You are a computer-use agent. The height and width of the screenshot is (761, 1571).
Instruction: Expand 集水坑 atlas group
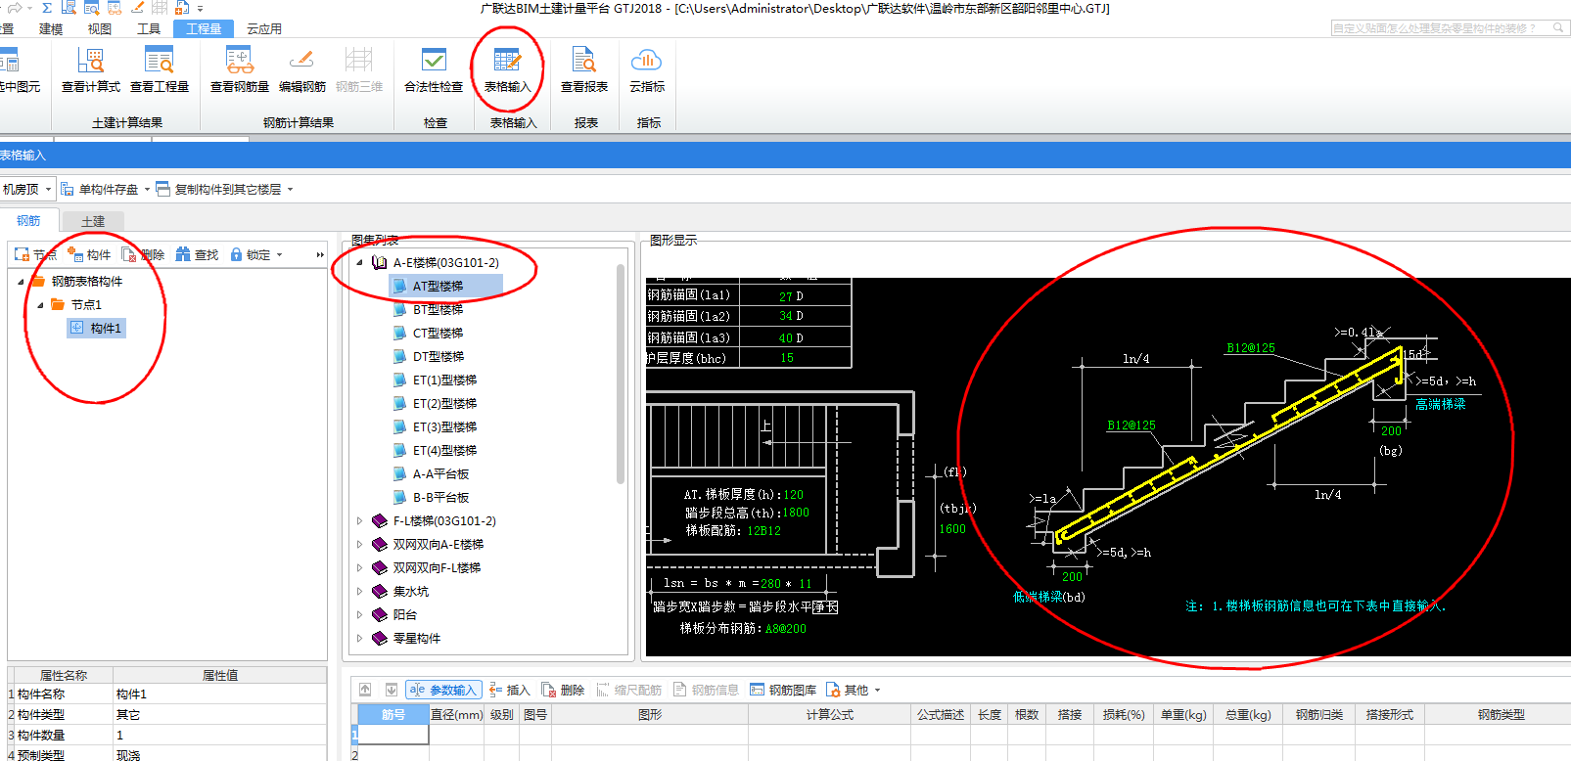[359, 592]
